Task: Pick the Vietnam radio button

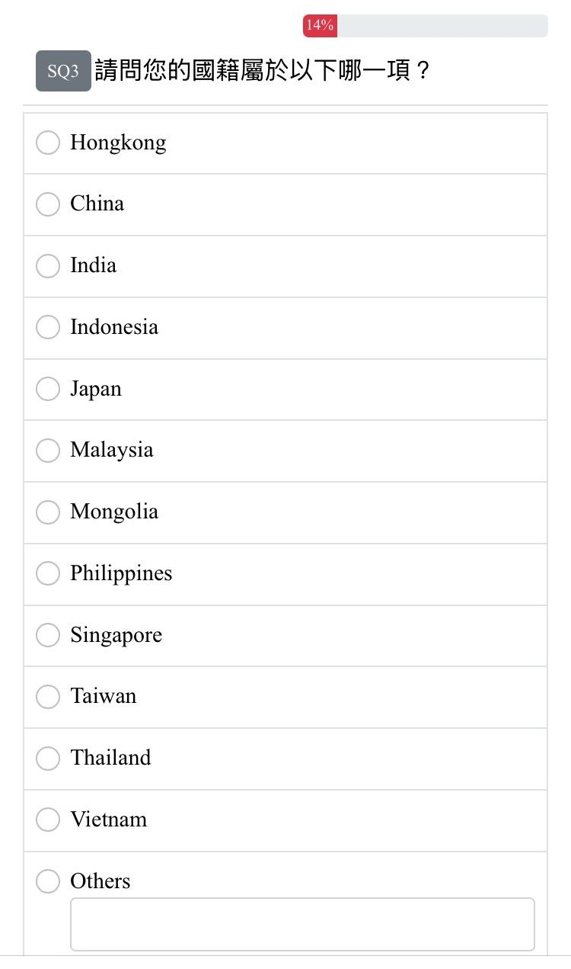Action: pyautogui.click(x=48, y=820)
